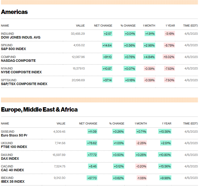Click the Dow Jones value 33,485.29
This screenshot has width=199, height=186.
78,34
